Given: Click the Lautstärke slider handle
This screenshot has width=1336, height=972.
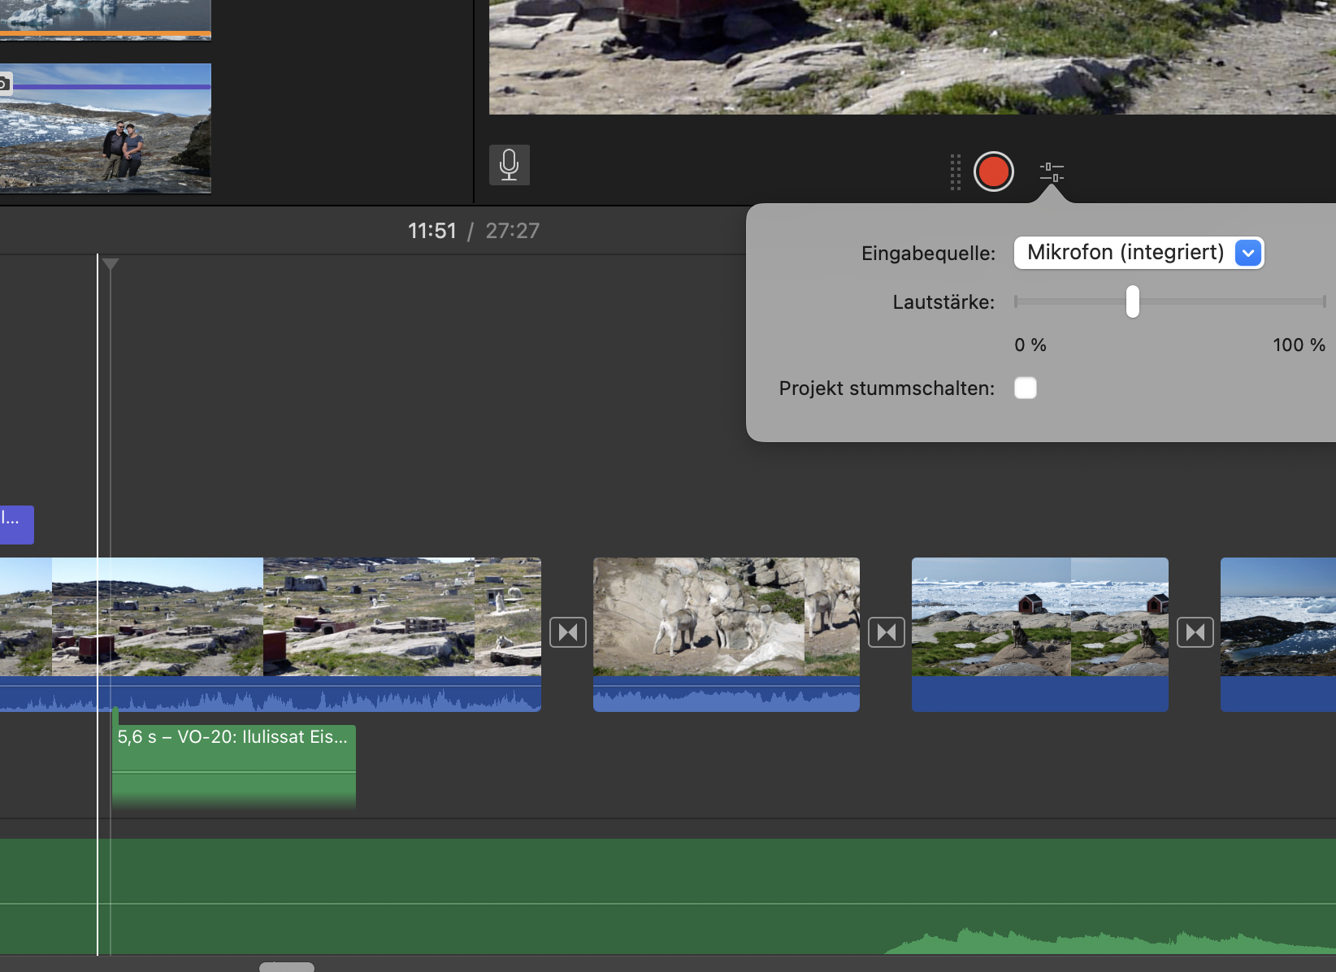Looking at the screenshot, I should [1132, 302].
